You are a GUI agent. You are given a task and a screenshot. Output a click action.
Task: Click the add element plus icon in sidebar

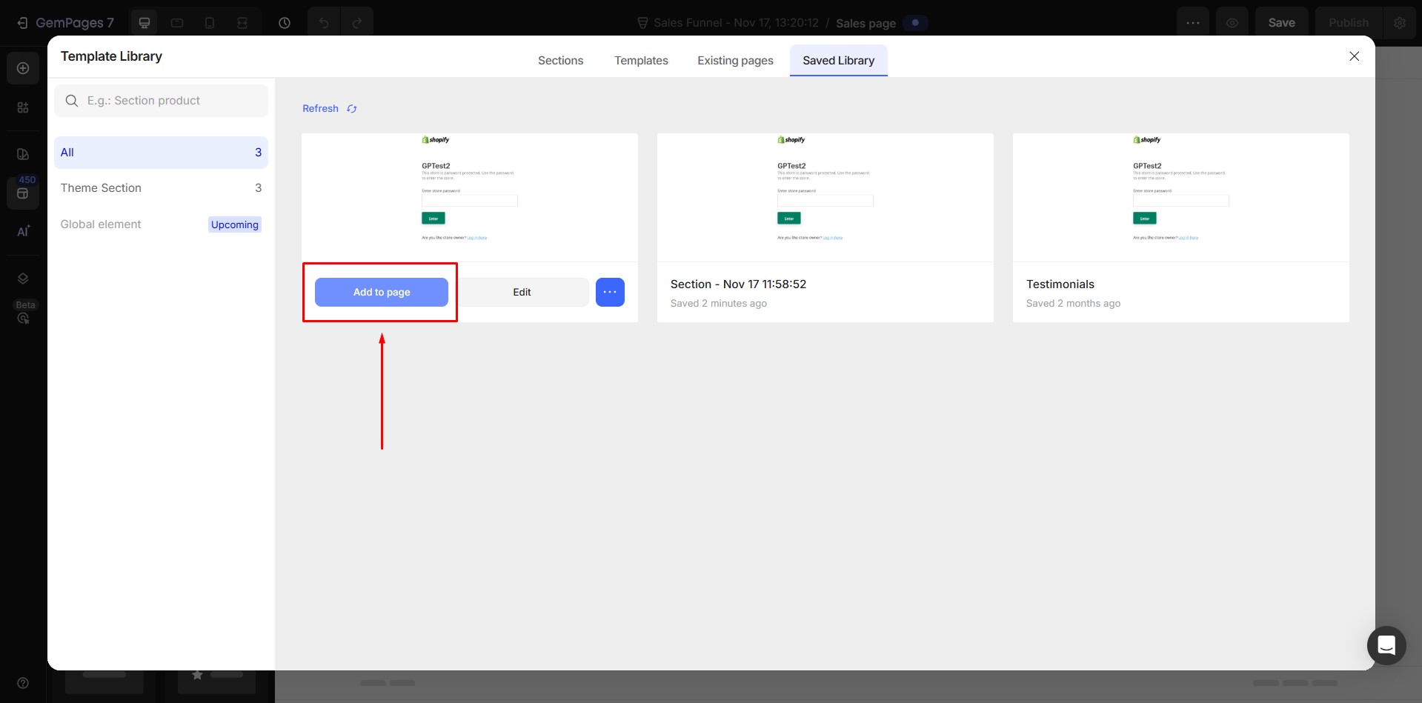coord(23,68)
